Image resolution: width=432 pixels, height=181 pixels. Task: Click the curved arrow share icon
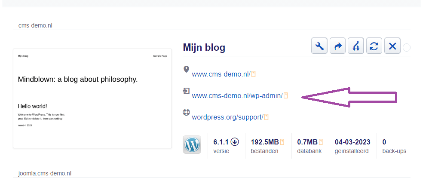[337, 46]
